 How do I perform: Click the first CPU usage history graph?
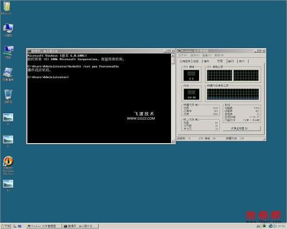219,76
